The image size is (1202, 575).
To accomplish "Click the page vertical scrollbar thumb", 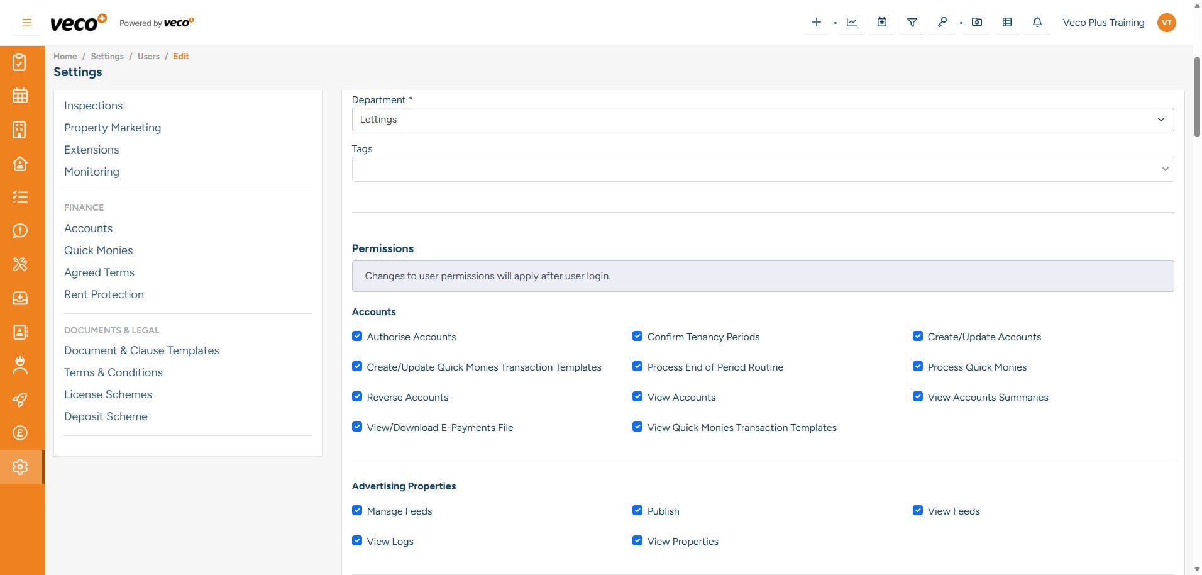I will [x=1197, y=97].
